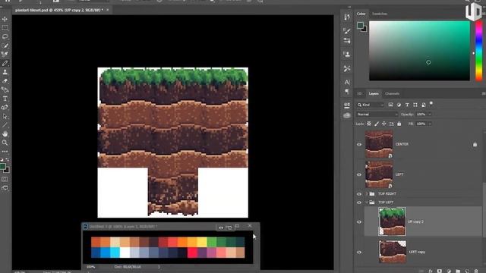The image size is (486, 273).
Task: Filter layers by type layers icon
Action: 407,105
